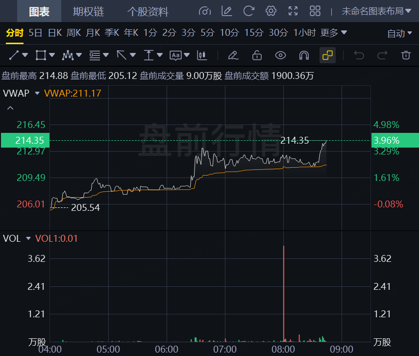Select the 日K timeframe
This screenshot has height=356, width=419.
tap(55, 33)
